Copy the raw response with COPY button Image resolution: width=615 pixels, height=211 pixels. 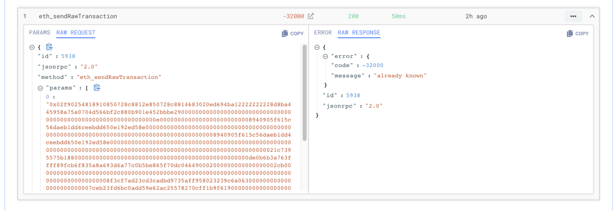[578, 33]
